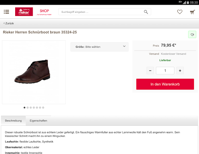The width and height of the screenshot is (199, 154).
Task: Click the chevron on size selector
Action: point(124,46)
